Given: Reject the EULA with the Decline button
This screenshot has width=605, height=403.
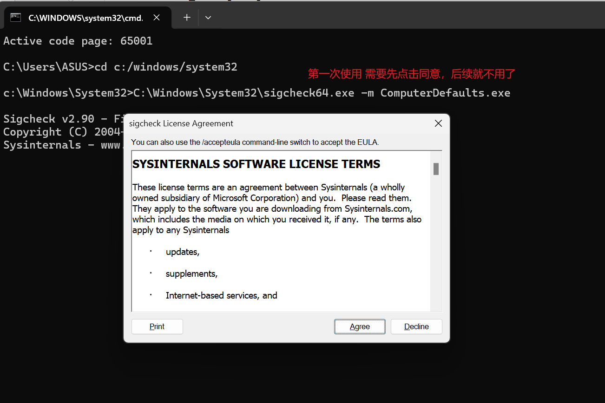Looking at the screenshot, I should click(416, 326).
